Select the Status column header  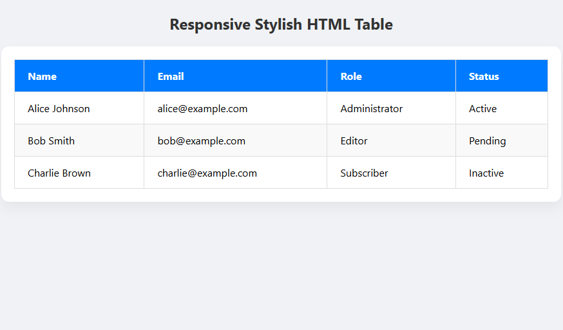(484, 76)
